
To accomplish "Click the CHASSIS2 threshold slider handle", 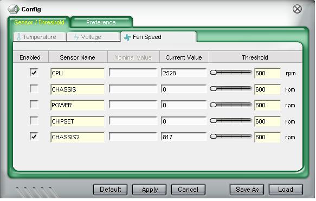I will tap(213, 137).
